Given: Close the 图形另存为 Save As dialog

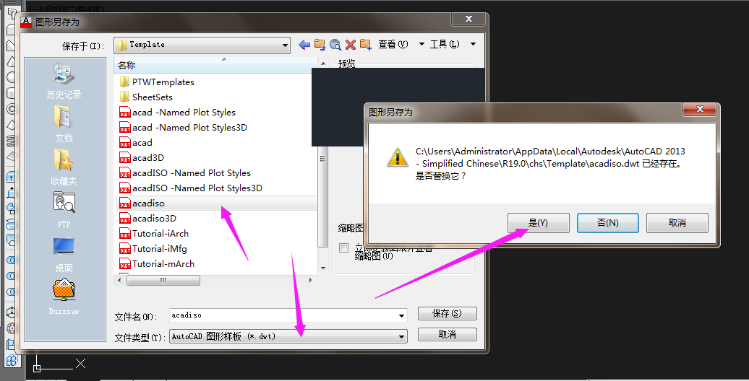Looking at the screenshot, I should point(468,19).
